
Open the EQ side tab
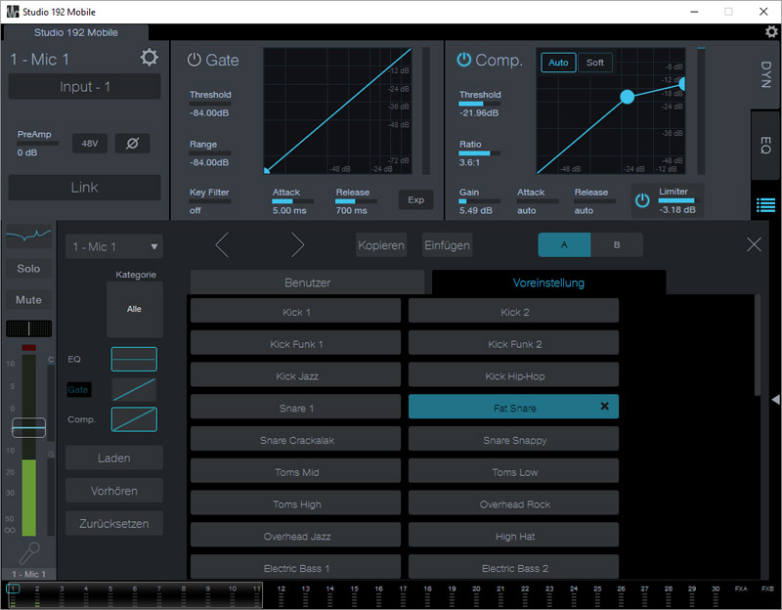pyautogui.click(x=765, y=146)
